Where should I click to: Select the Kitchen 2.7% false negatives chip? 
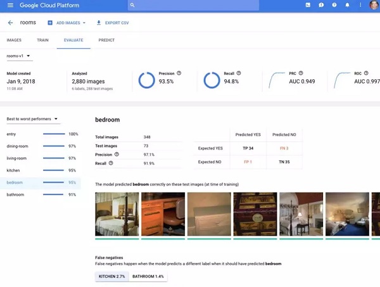(112, 277)
